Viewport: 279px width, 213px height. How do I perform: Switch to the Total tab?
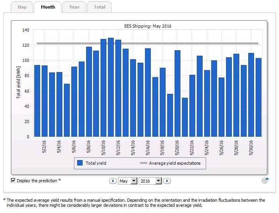tap(99, 7)
